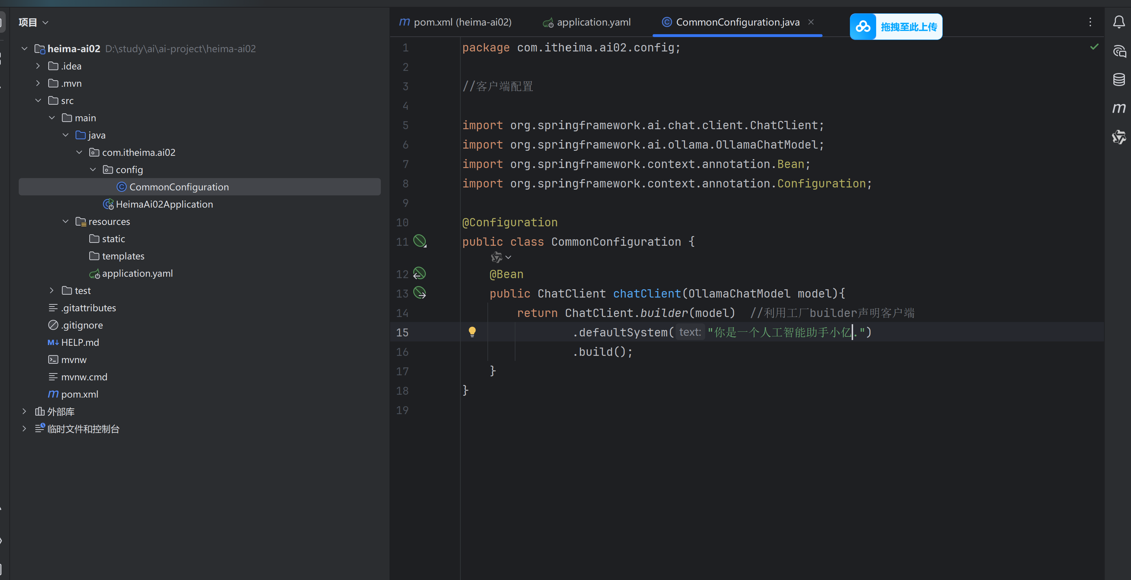Open the Database tool window icon
The height and width of the screenshot is (580, 1131).
pos(1119,80)
